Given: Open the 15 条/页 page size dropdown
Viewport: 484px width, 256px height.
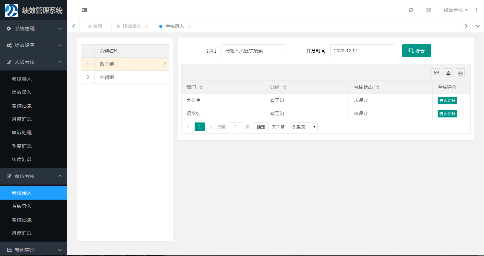Looking at the screenshot, I should tap(302, 127).
